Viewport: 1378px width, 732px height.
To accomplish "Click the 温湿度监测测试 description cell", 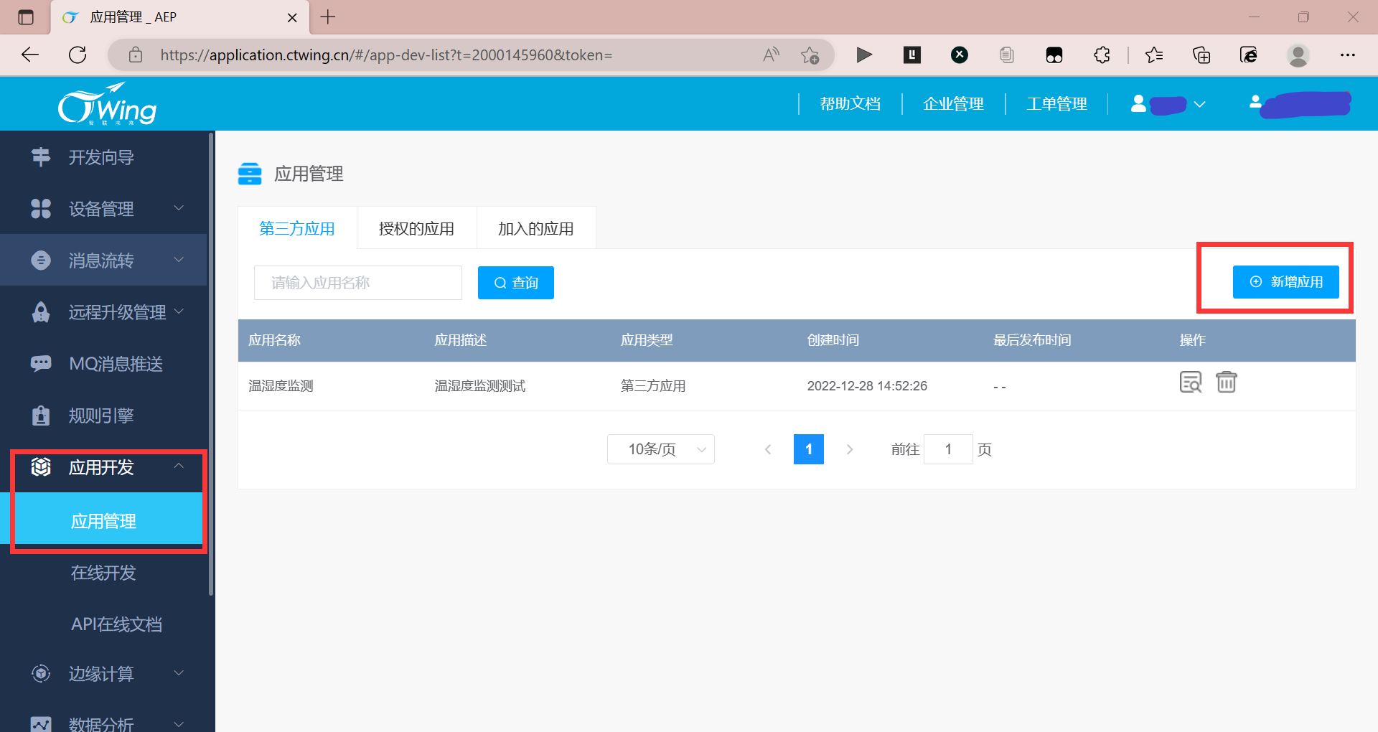I will click(x=480, y=386).
